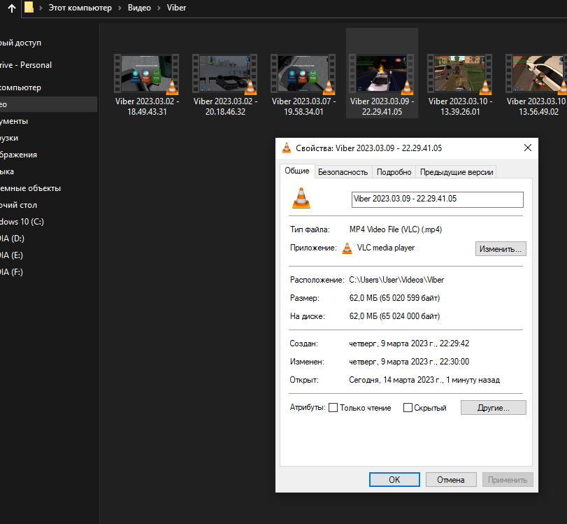Close the Properties dialog

click(528, 148)
